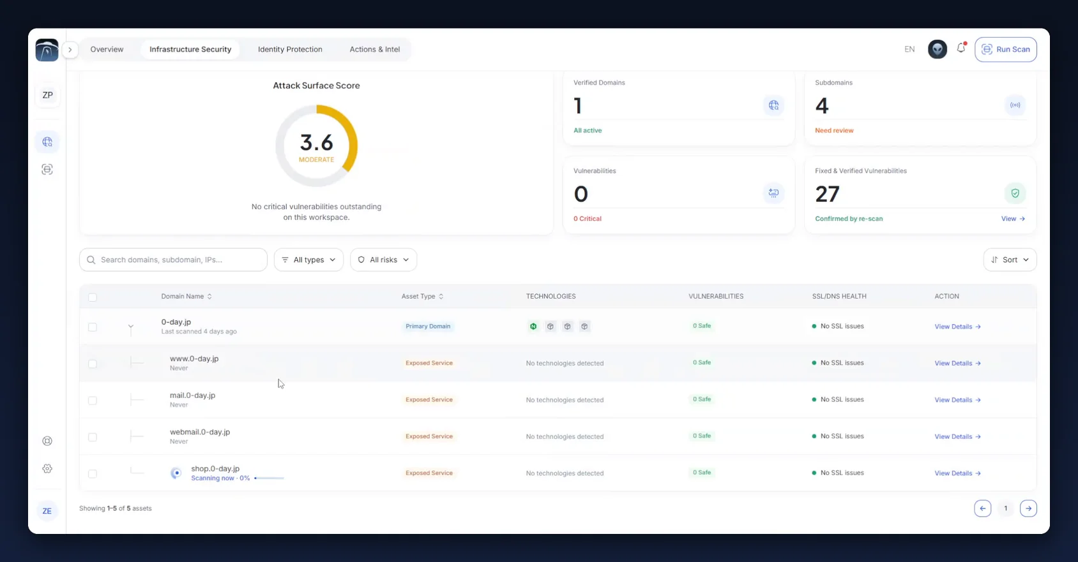Click the Run Scan button
Viewport: 1078px width, 562px height.
(1005, 49)
